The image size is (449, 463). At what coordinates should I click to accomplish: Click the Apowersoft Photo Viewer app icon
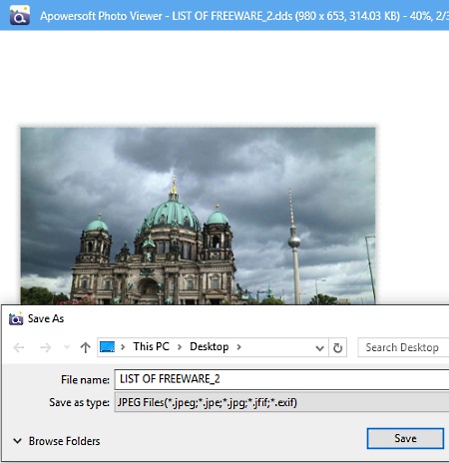[20, 15]
